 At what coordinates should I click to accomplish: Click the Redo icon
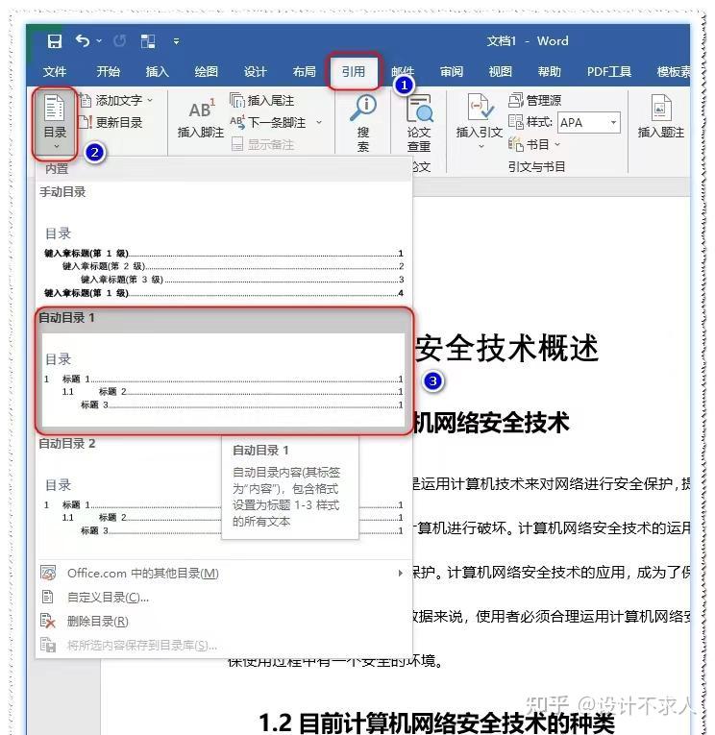119,41
